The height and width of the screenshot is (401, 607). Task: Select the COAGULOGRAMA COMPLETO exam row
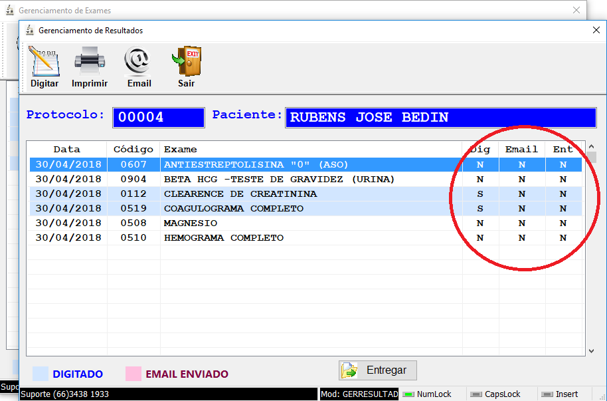tap(305, 209)
